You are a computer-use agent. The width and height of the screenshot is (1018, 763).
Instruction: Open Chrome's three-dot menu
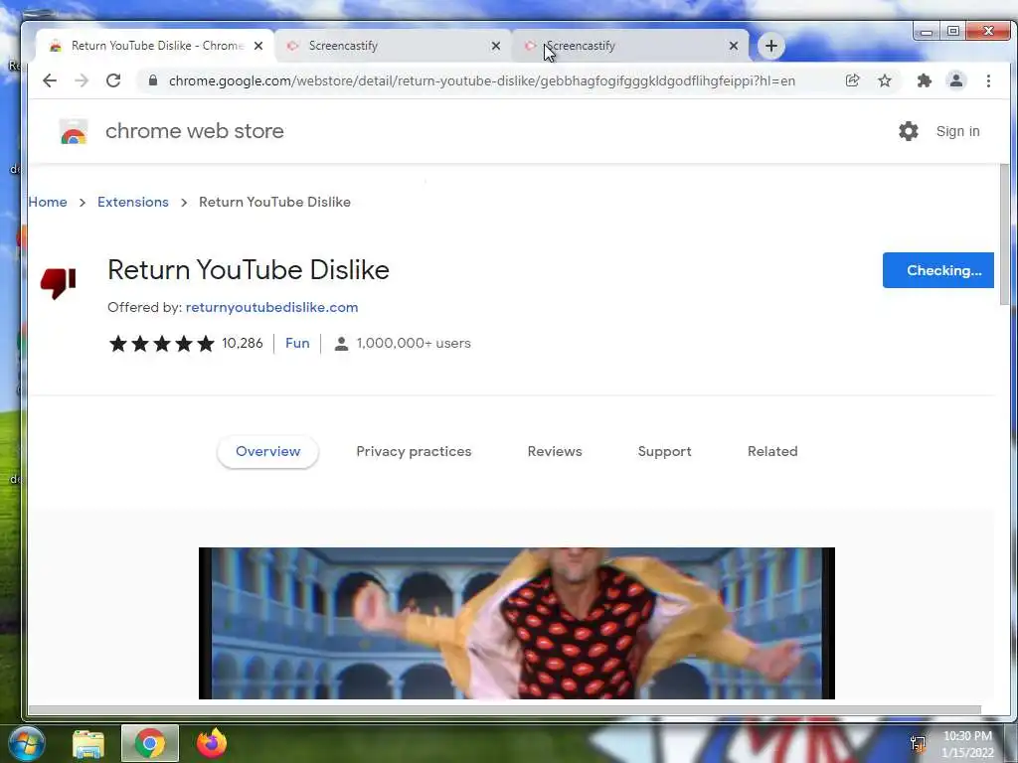click(x=988, y=80)
